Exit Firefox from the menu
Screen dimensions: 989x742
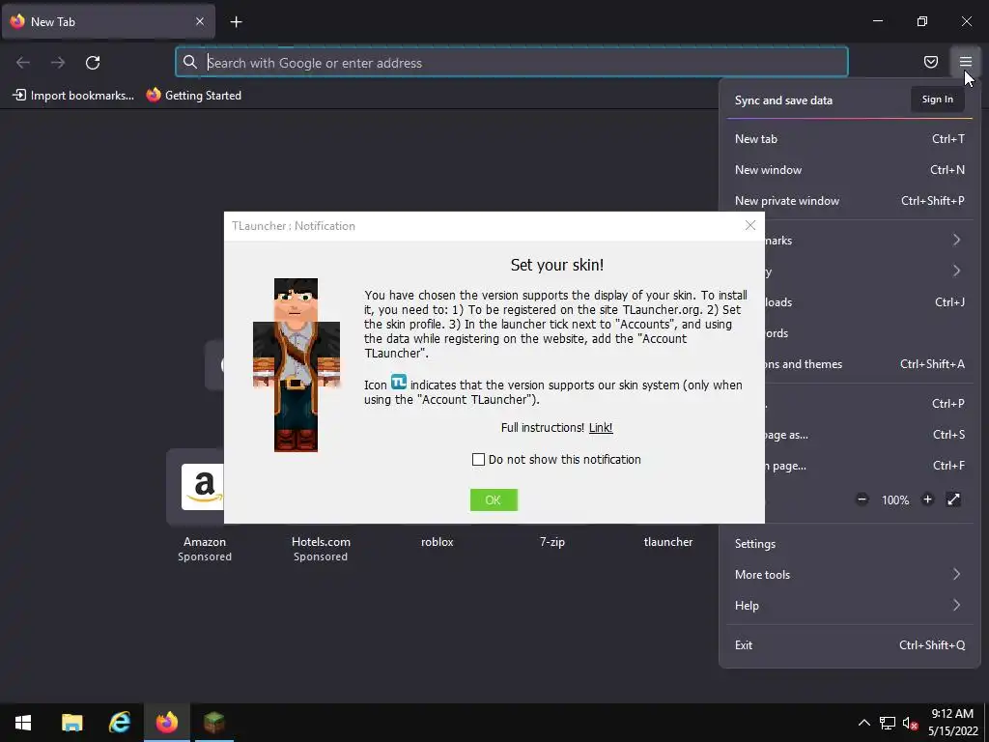pos(850,645)
